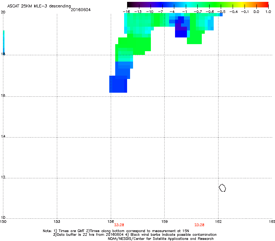Viewport: 275px width, 241px height.
Task: Click the longitude label '150'
Action: [x=3, y=222]
